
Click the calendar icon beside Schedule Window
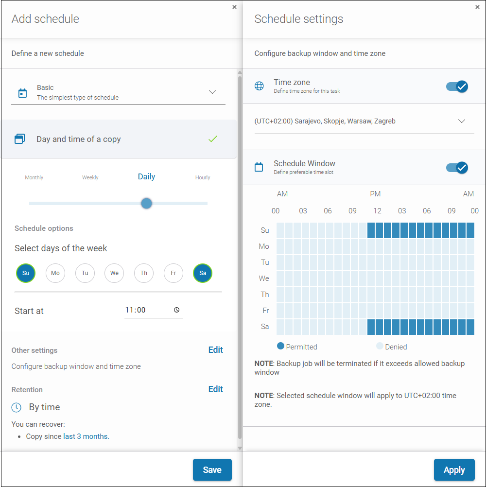(259, 167)
